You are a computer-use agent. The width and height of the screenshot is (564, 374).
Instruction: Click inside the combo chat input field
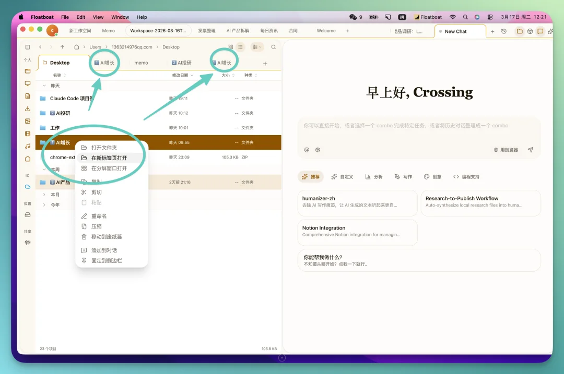click(419, 130)
